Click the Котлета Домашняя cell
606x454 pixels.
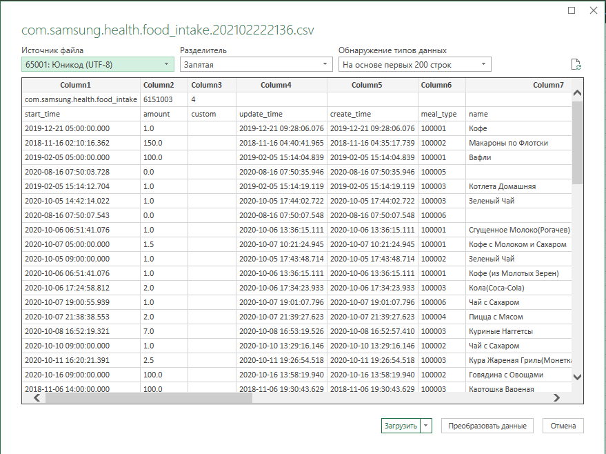[x=518, y=186]
